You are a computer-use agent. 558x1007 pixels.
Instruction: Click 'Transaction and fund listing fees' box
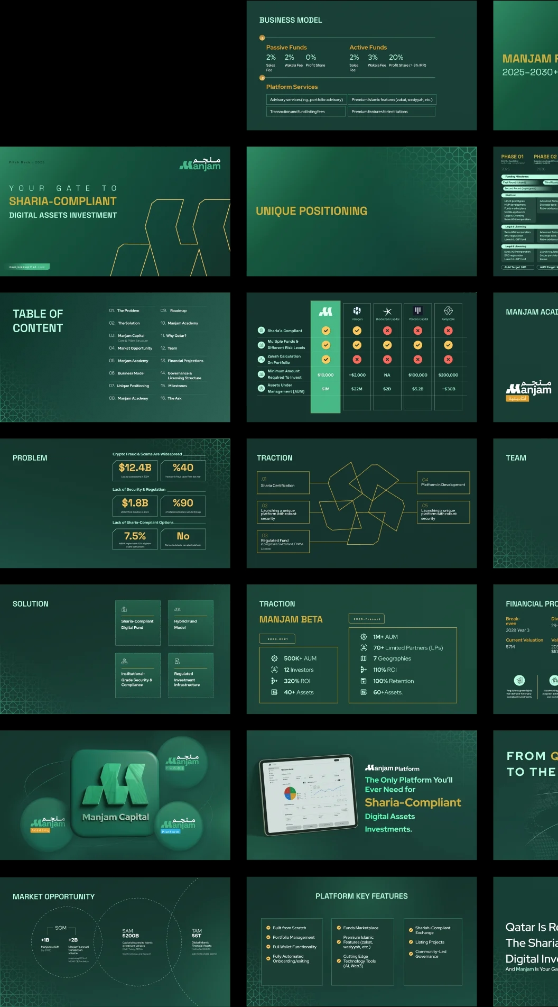[x=305, y=112]
